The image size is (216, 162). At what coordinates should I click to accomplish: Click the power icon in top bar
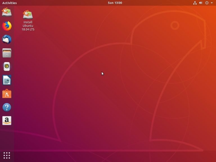tap(207, 3)
